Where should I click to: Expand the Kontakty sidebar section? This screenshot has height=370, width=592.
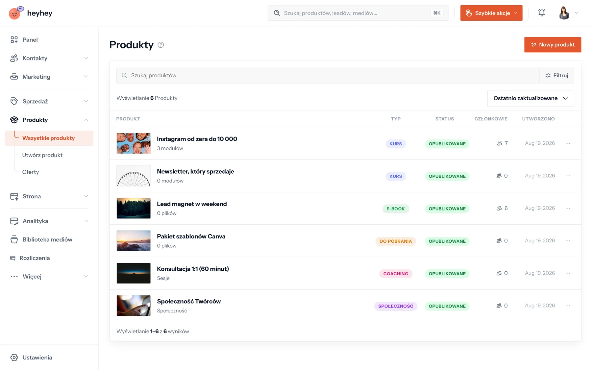point(49,58)
